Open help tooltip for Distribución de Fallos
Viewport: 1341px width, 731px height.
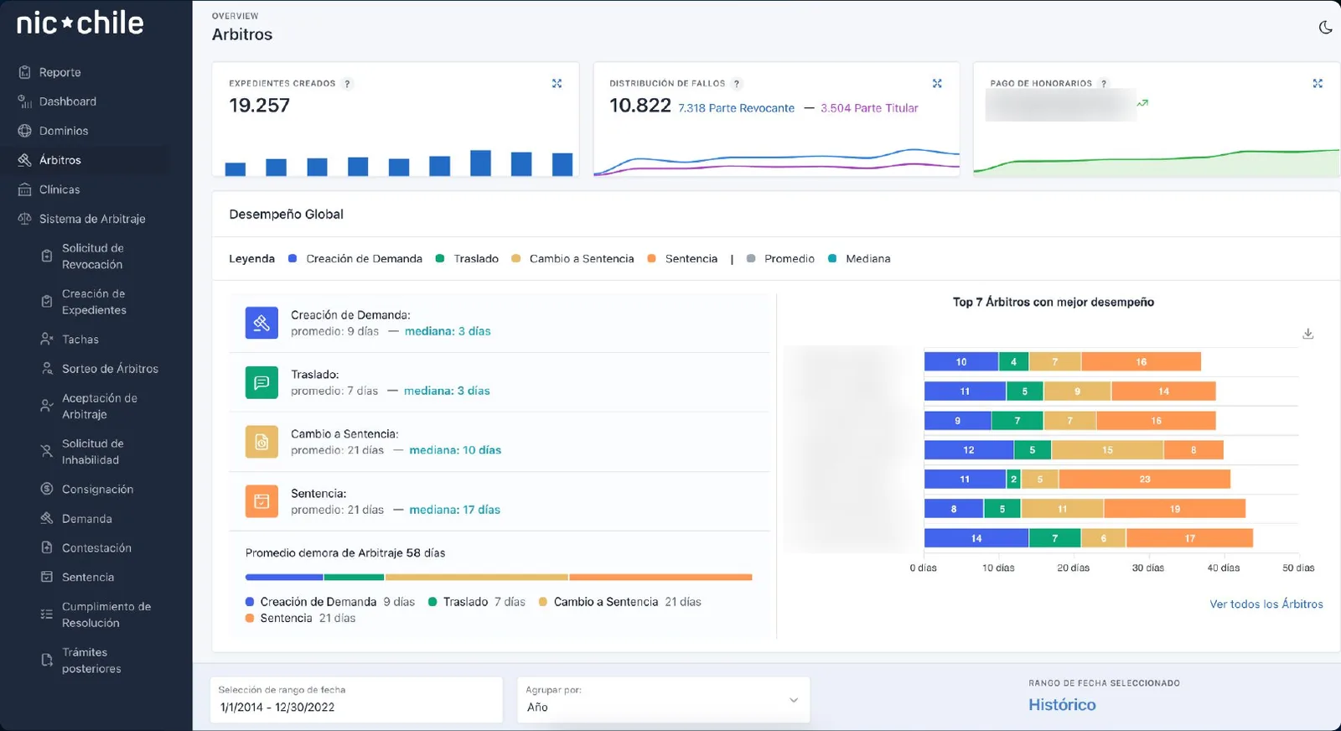point(737,84)
